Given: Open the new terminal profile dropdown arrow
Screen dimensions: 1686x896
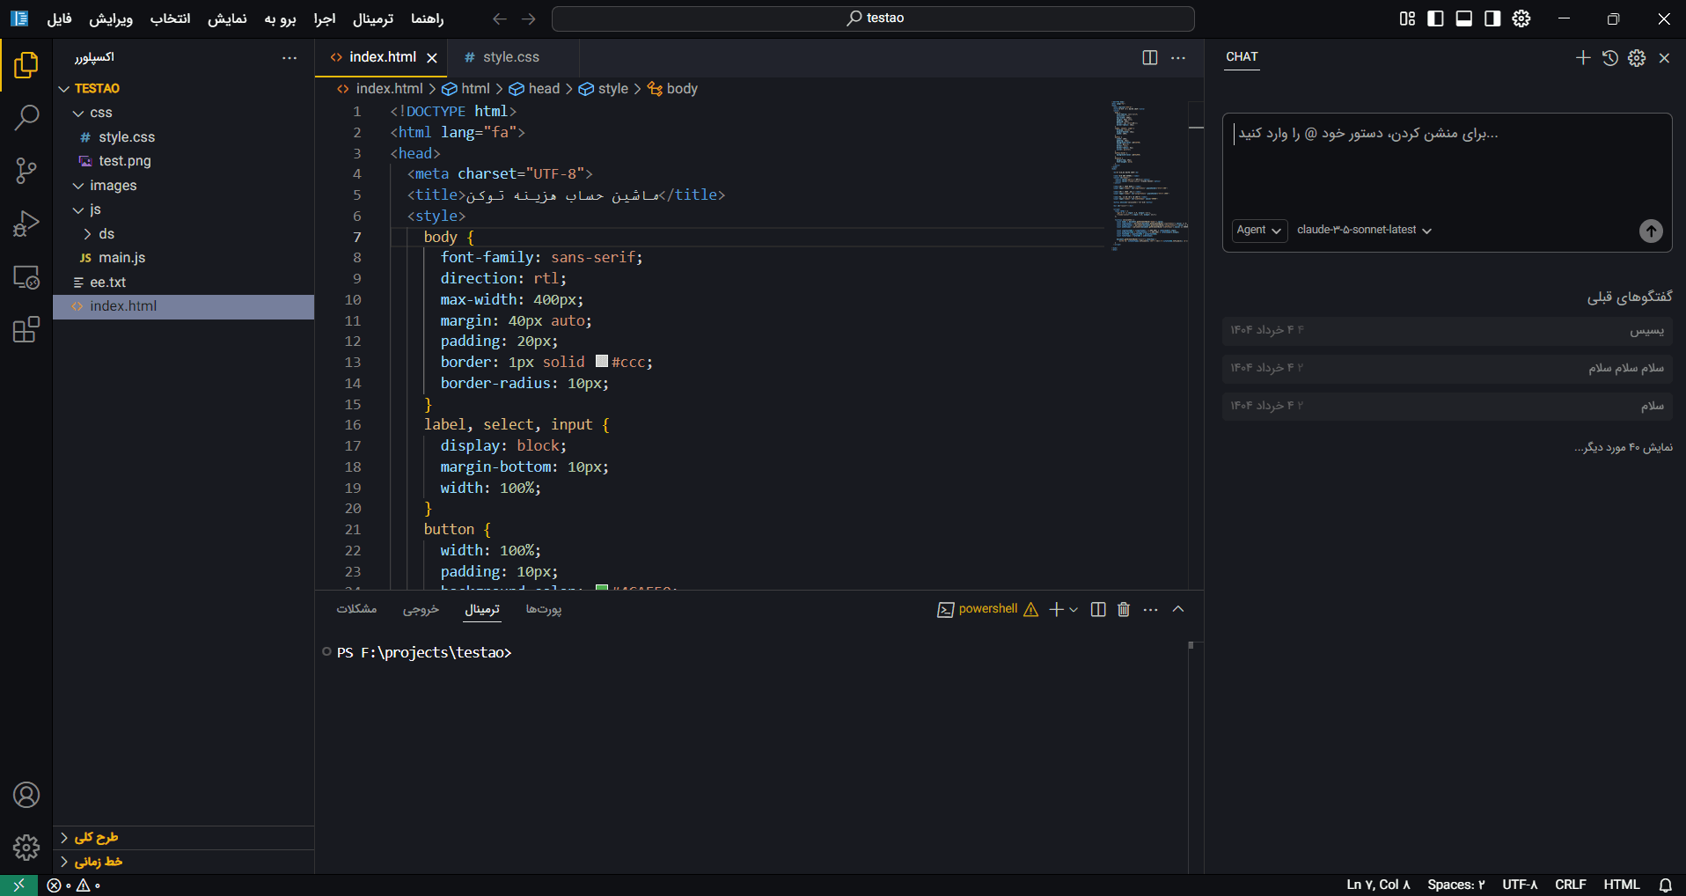Looking at the screenshot, I should click(1074, 609).
